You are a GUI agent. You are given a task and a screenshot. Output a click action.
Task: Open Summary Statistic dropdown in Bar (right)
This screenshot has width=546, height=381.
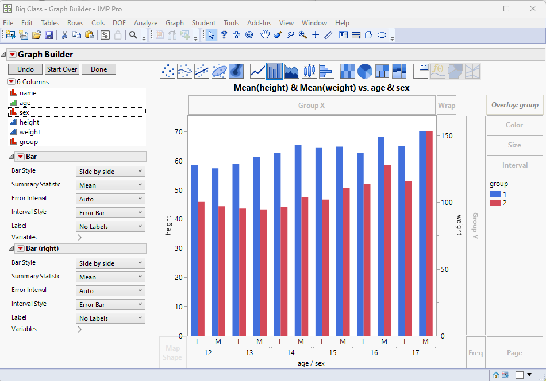[110, 277]
